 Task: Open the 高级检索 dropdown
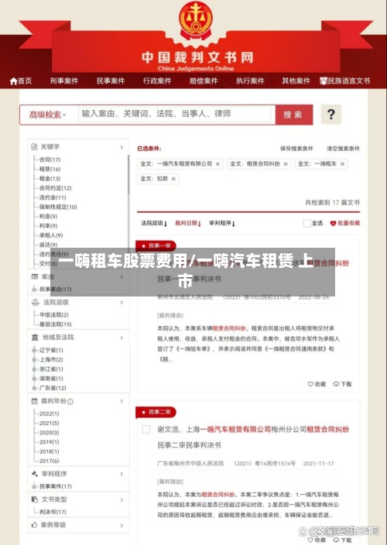click(x=47, y=115)
